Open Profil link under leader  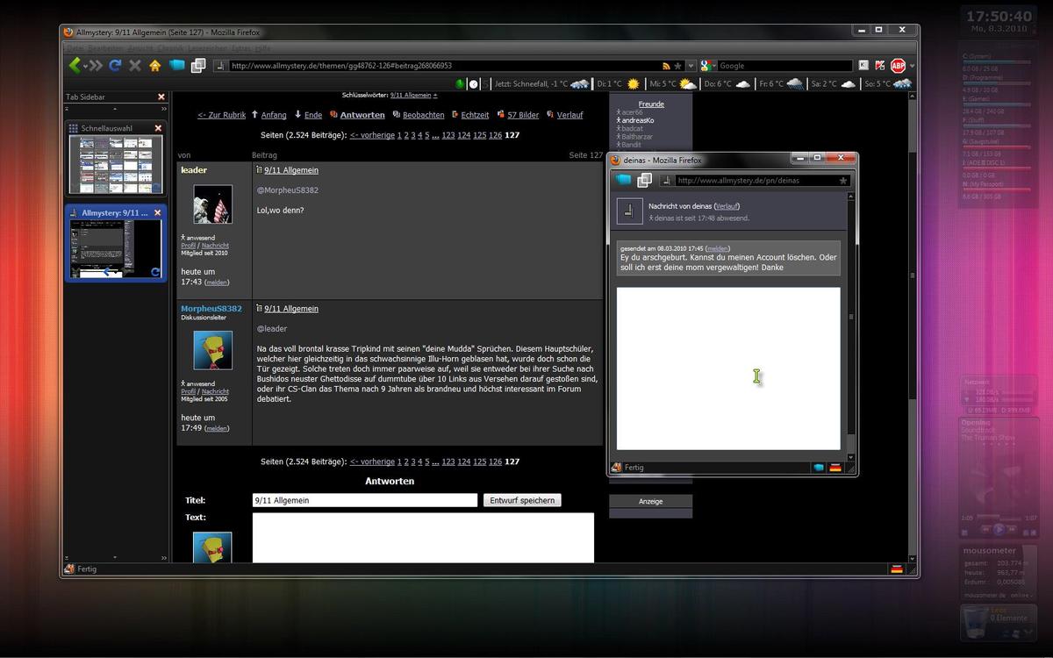tap(189, 246)
